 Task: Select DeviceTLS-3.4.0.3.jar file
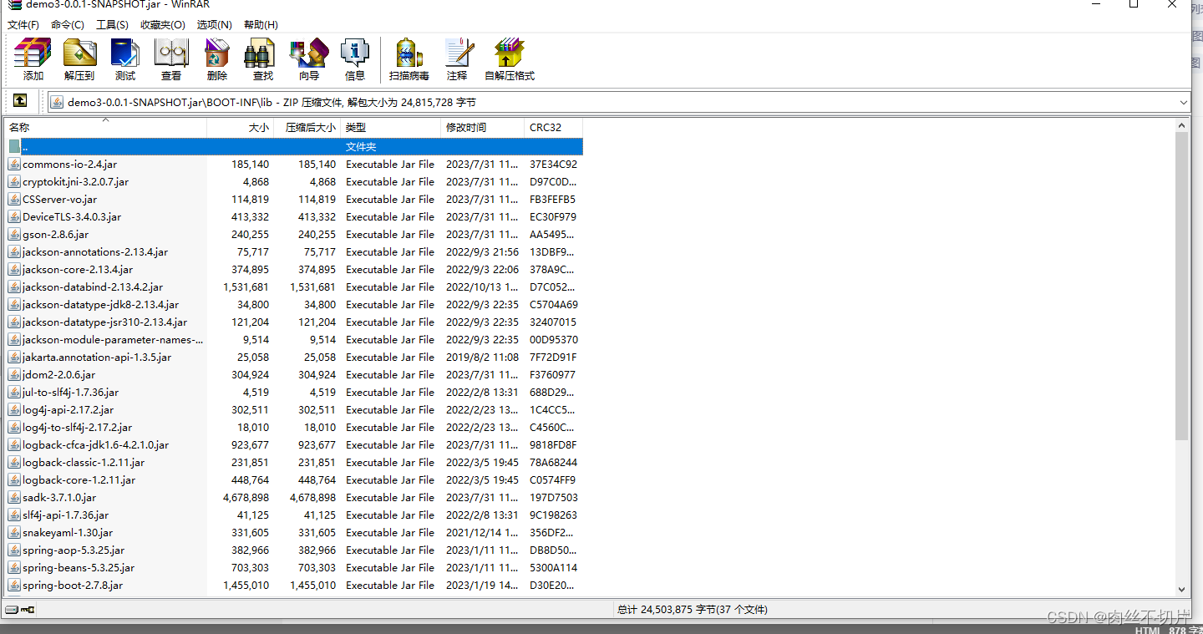[x=72, y=217]
